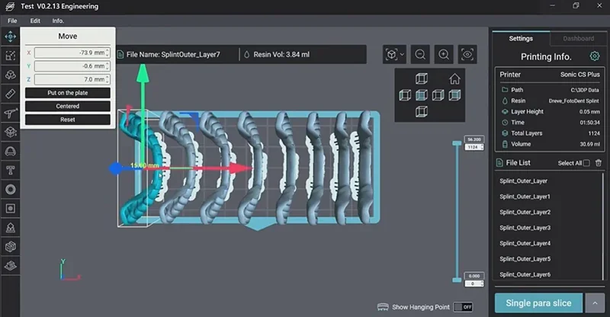This screenshot has height=317, width=610.
Task: Select the Move tool in left toolbar
Action: pyautogui.click(x=10, y=37)
